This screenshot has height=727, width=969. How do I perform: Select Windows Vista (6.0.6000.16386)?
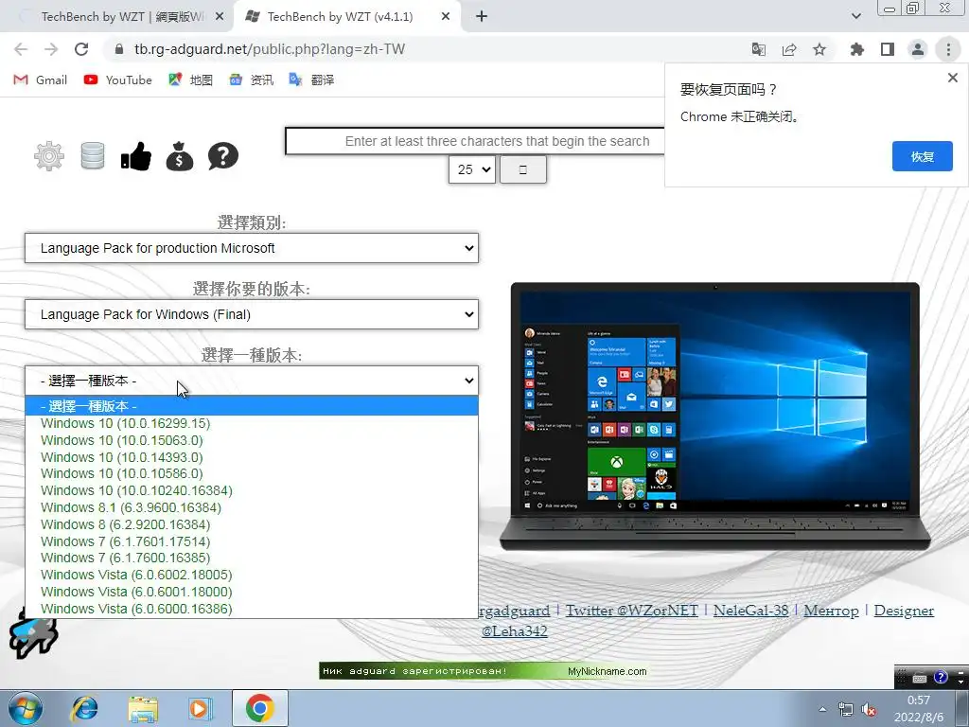(252, 609)
